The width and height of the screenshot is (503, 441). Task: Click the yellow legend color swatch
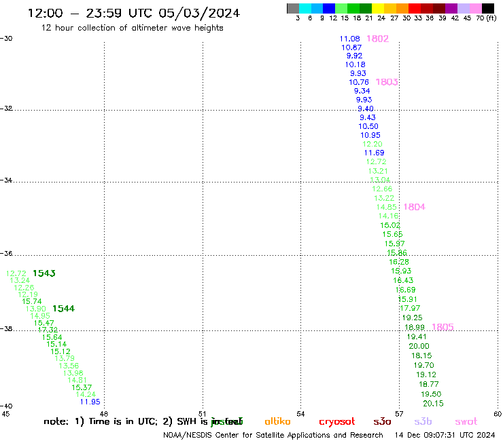pos(378,8)
